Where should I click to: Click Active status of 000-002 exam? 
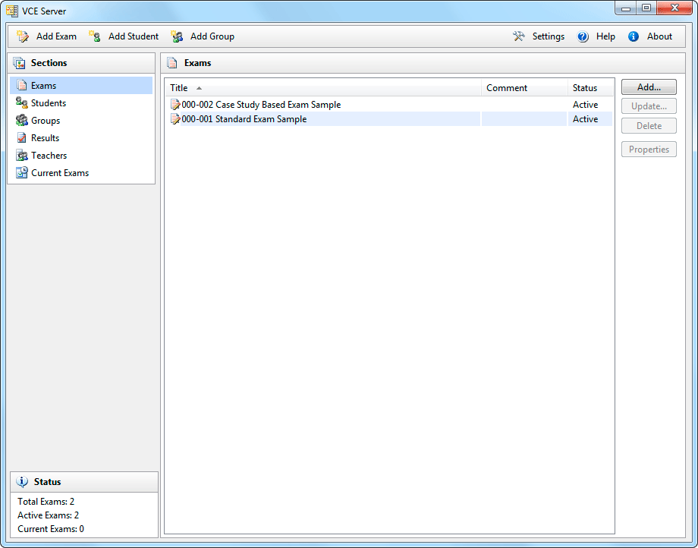(x=585, y=105)
